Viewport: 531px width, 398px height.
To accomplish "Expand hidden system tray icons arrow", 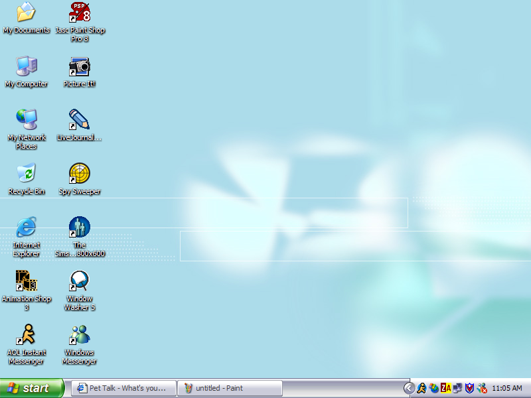I will click(x=409, y=388).
